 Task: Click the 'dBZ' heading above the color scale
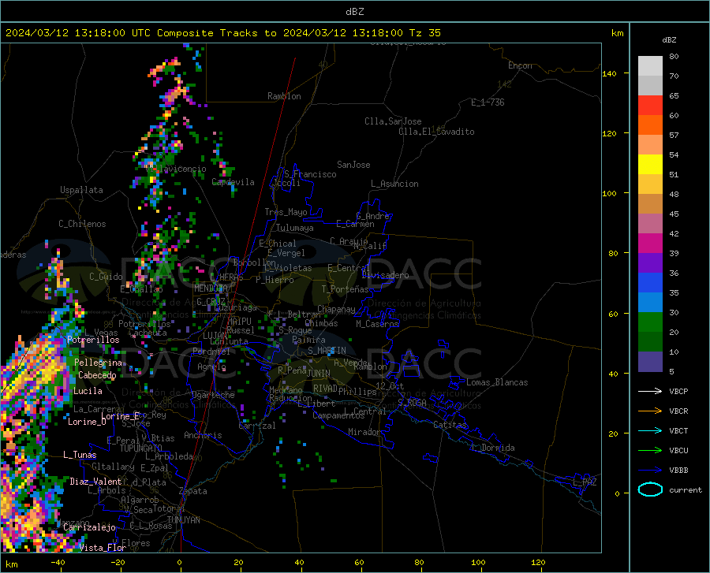(669, 39)
